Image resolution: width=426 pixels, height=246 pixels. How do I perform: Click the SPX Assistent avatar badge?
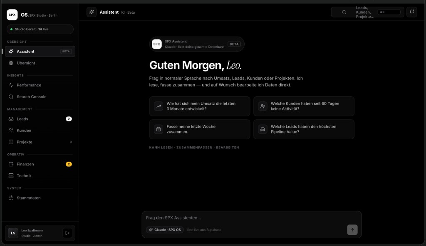click(x=157, y=44)
